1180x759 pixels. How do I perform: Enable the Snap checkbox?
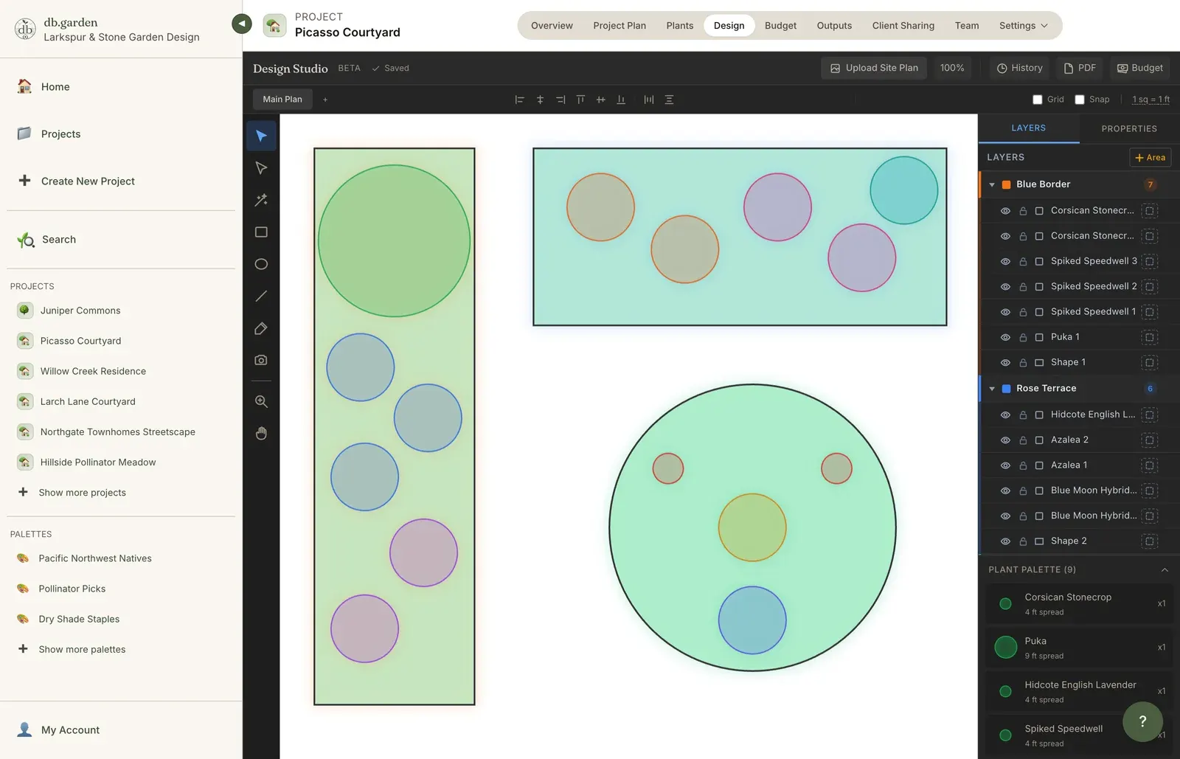click(1080, 100)
